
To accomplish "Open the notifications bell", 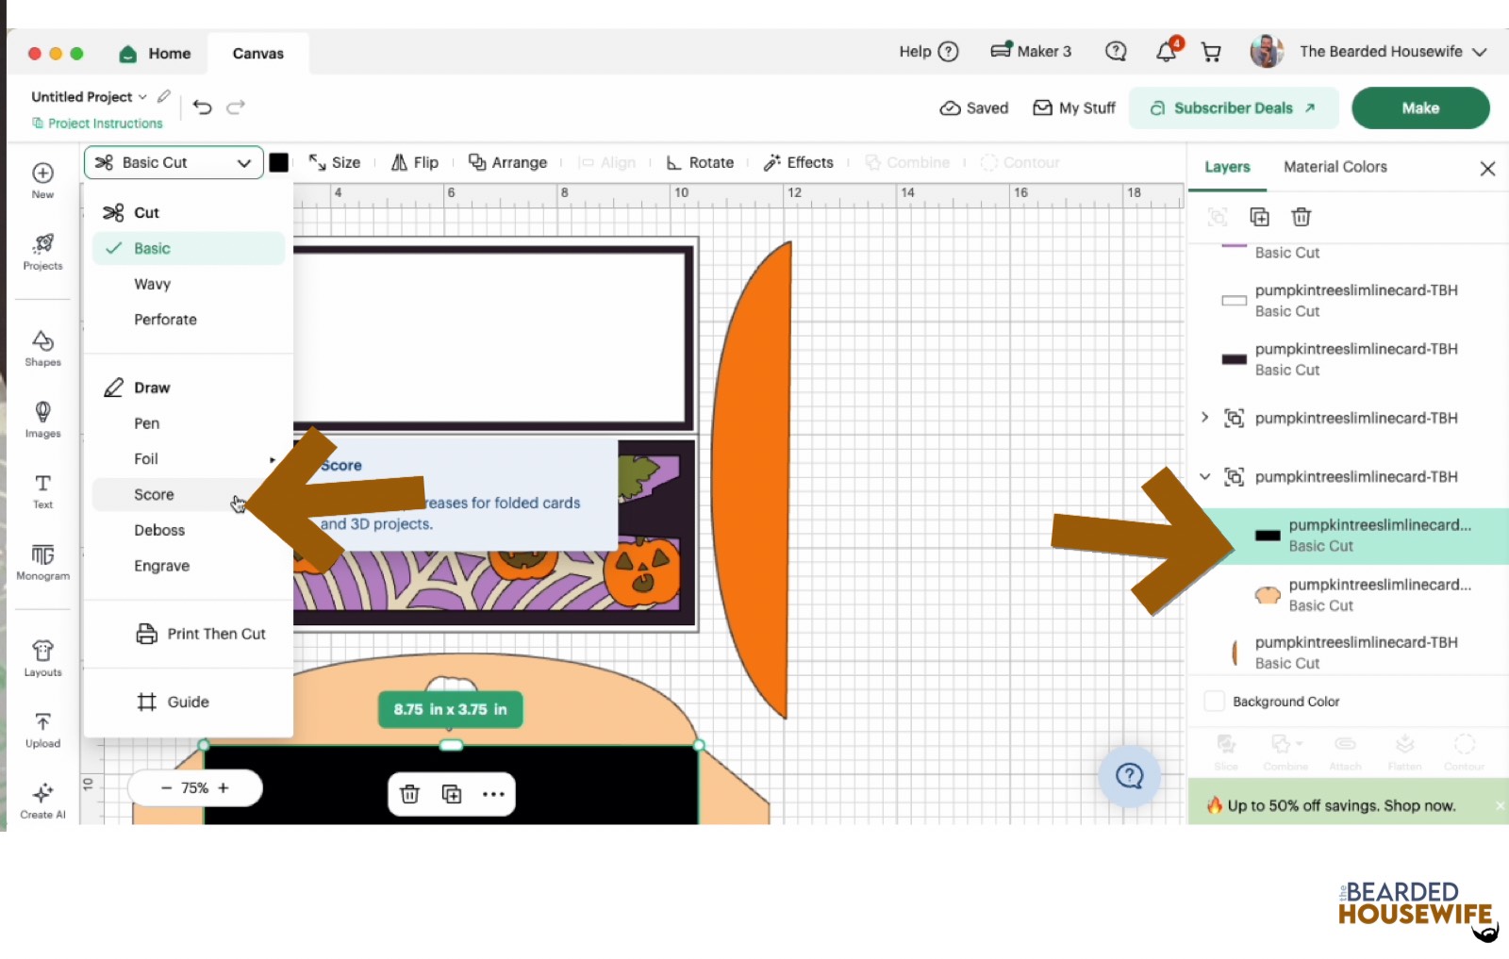I will coord(1168,51).
